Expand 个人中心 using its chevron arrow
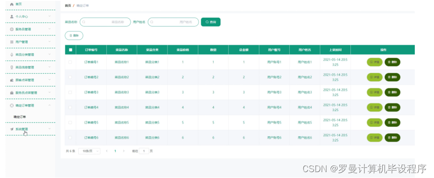This screenshot has height=178, width=434. [x=50, y=16]
